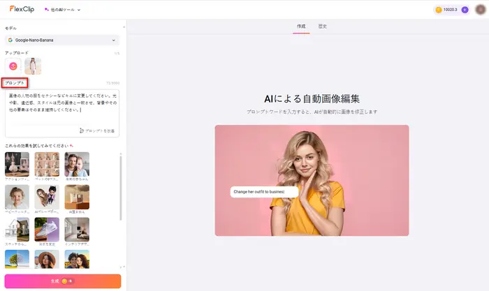
Task: Click the effects list vertical scrollbar
Action: (x=121, y=187)
